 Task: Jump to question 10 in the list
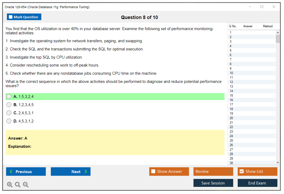coord(231,73)
